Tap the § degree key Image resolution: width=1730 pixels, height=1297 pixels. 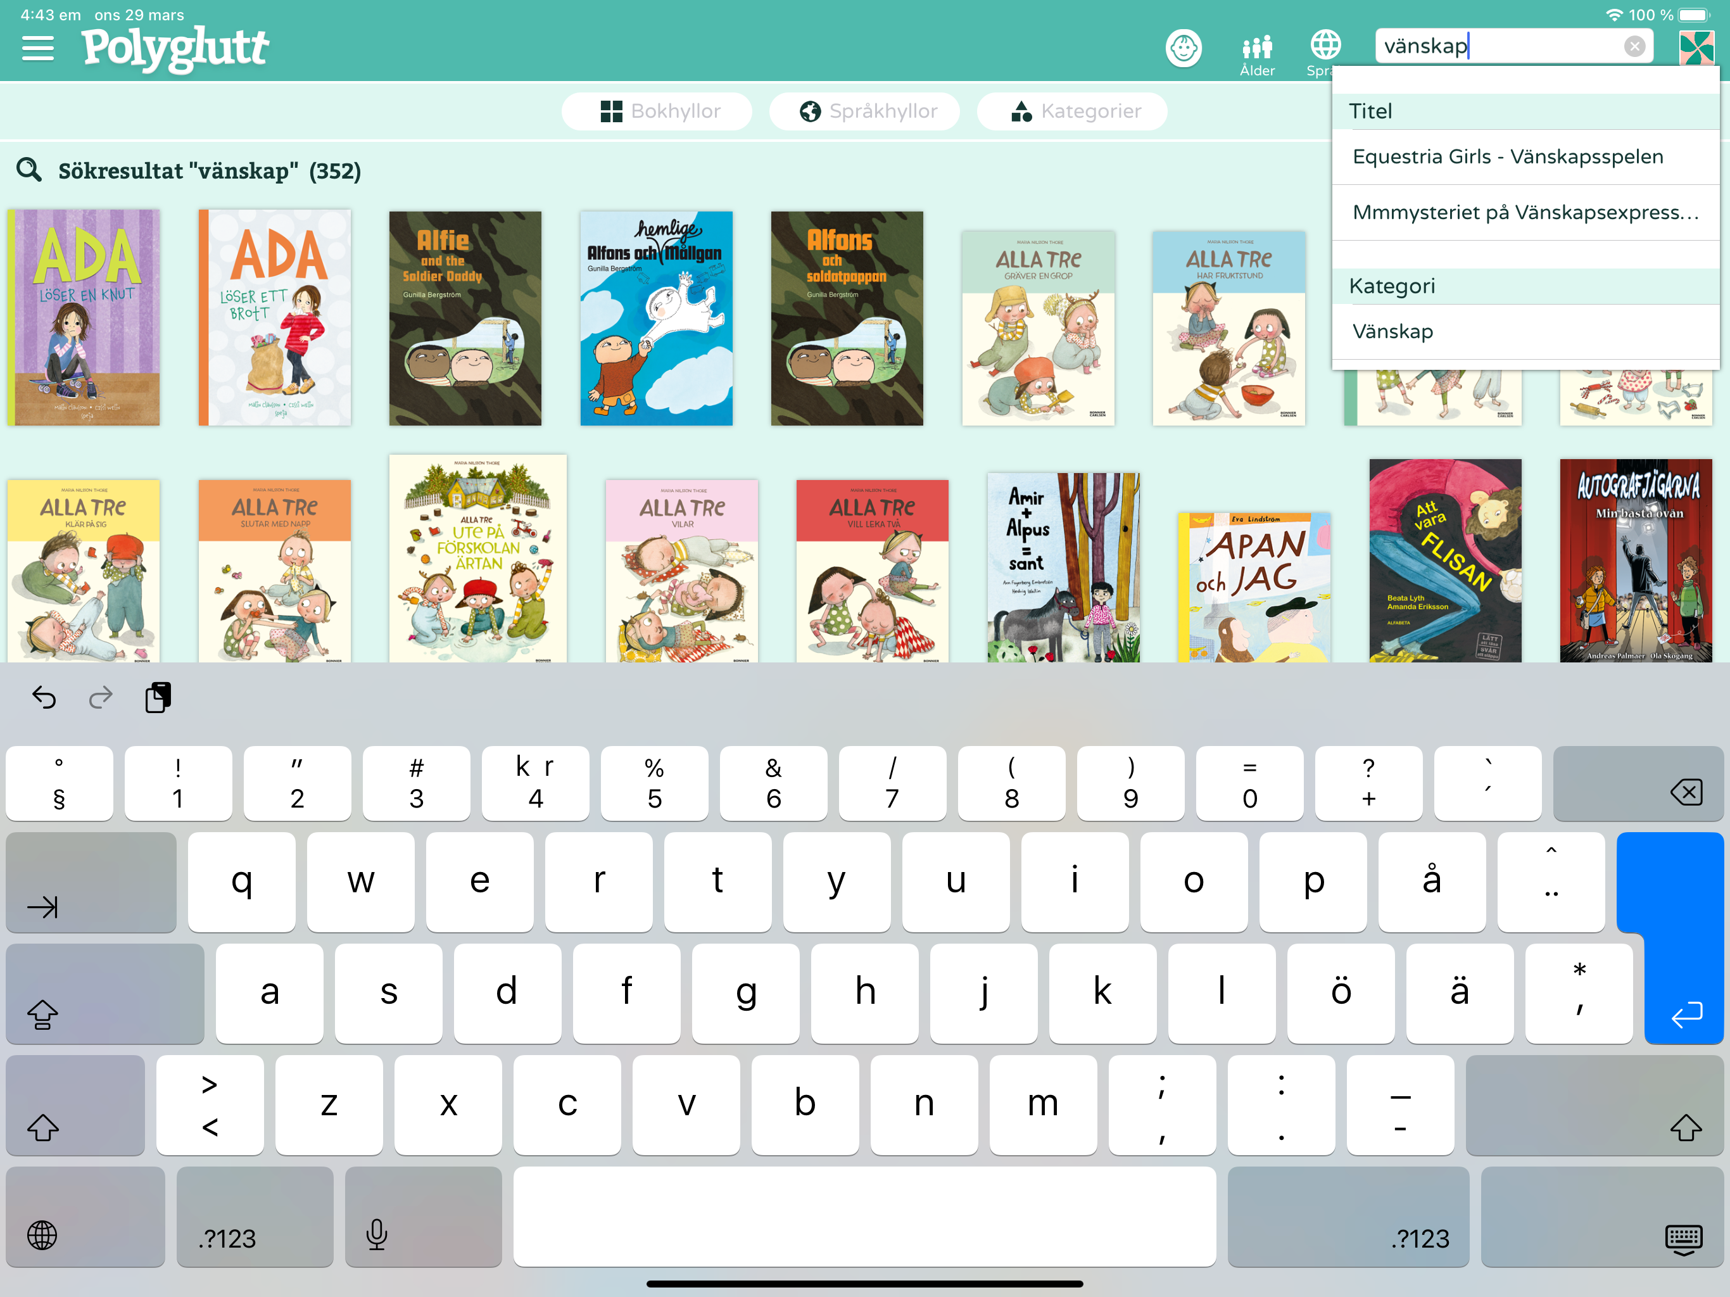tap(60, 783)
